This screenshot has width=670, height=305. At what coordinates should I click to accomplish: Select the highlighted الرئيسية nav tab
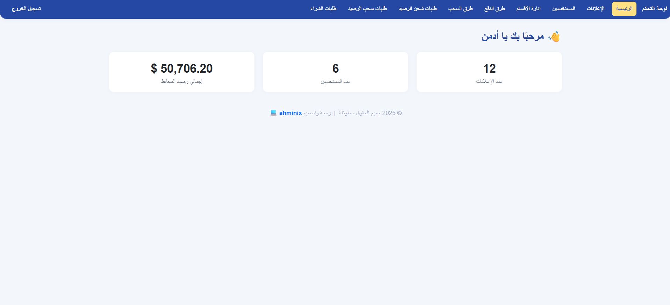pyautogui.click(x=624, y=9)
